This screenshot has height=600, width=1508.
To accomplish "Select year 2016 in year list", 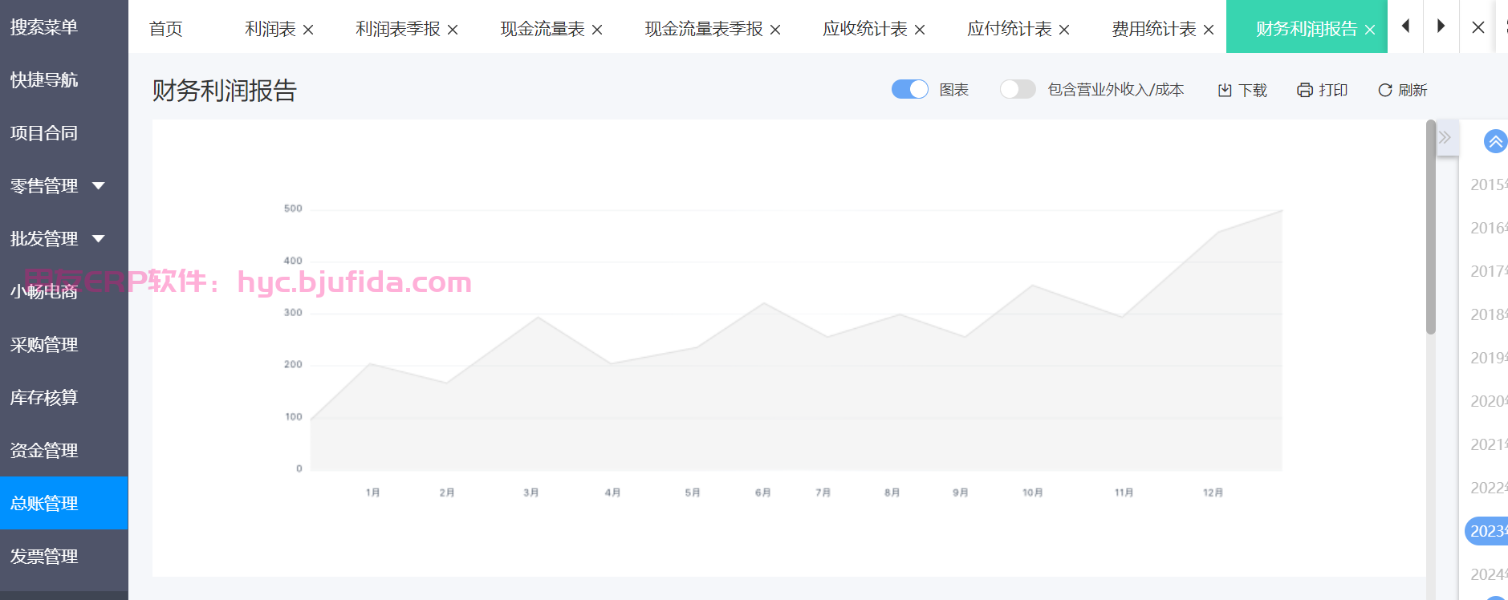I will point(1489,228).
